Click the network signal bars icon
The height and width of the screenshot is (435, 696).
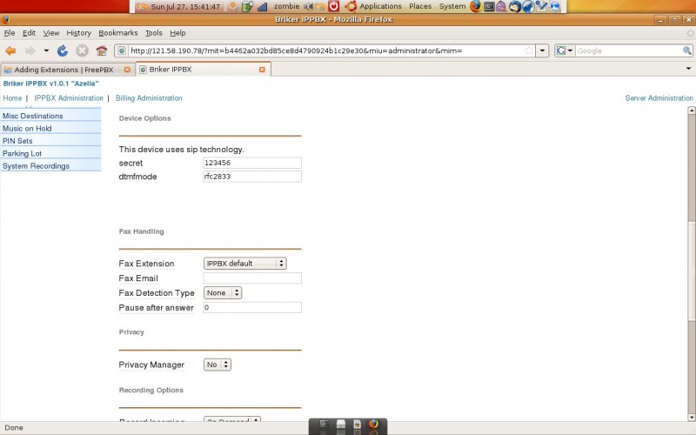tap(262, 6)
